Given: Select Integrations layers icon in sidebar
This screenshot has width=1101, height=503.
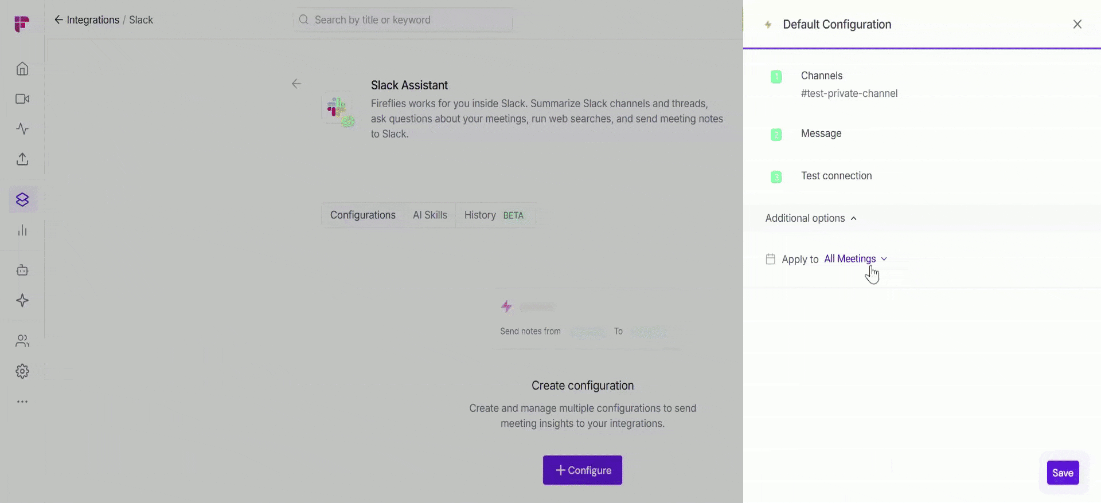Looking at the screenshot, I should click(x=22, y=199).
